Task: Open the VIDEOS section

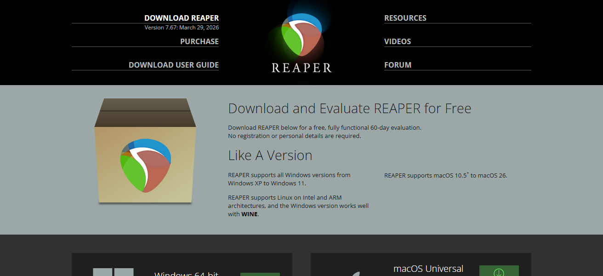Action: coord(397,41)
